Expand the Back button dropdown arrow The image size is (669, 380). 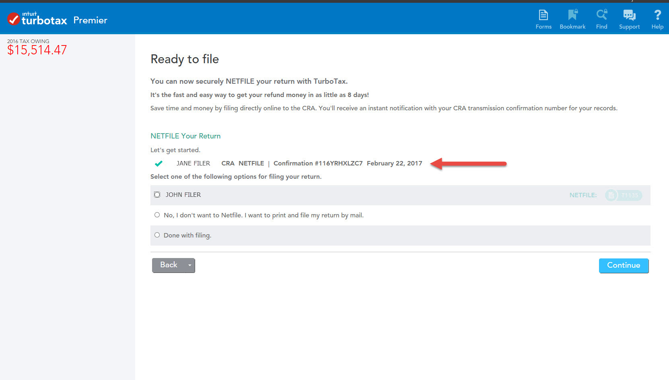click(190, 265)
